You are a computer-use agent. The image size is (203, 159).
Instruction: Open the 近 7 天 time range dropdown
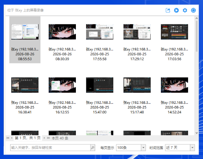pos(192,148)
